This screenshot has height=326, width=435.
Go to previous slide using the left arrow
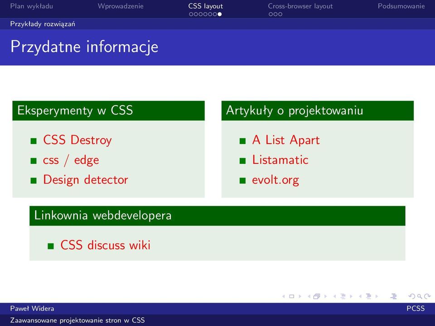[284, 296]
